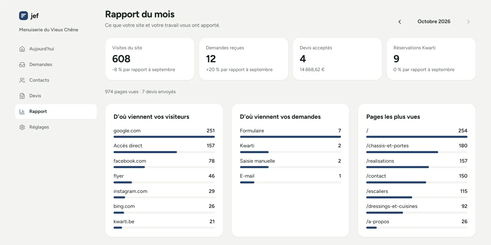Click the Devis document icon
Viewport: 491px width, 245px height.
22,96
